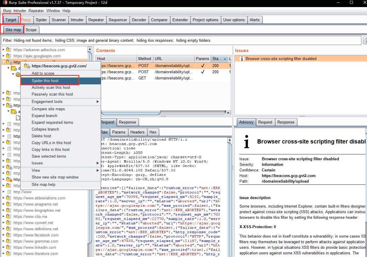This screenshot has height=257, width=367.
Task: Switch to the Scanner tab
Action: click(59, 20)
